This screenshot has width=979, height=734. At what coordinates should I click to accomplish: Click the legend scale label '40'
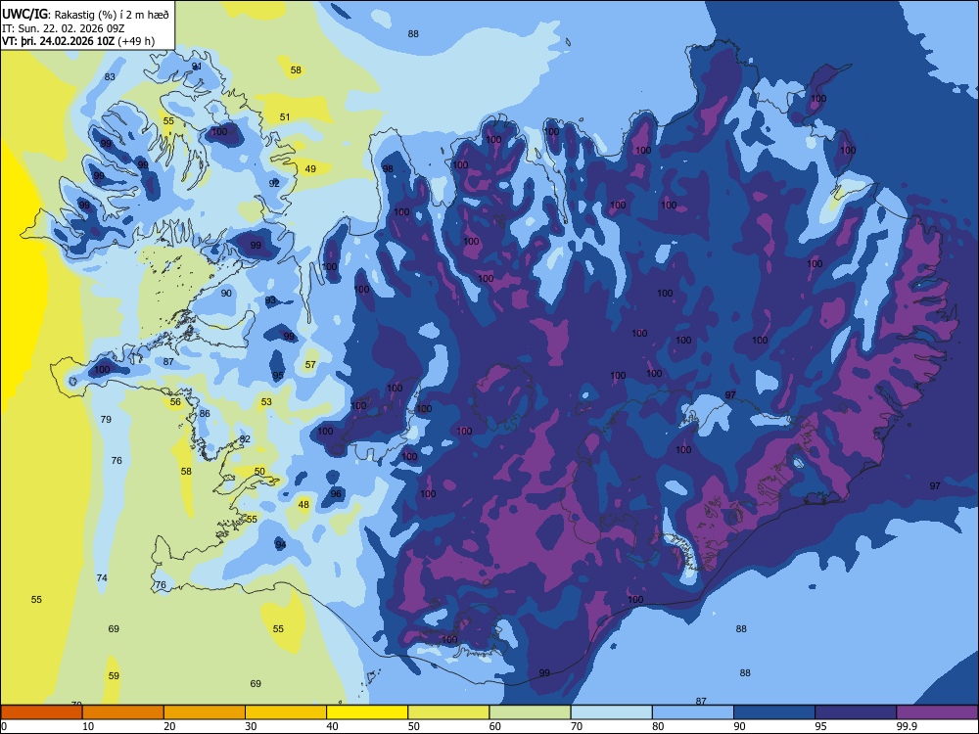pos(332,726)
